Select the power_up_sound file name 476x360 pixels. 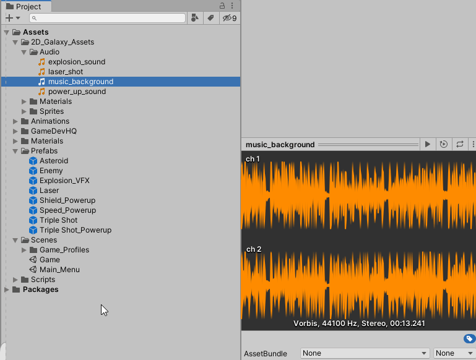(x=77, y=92)
